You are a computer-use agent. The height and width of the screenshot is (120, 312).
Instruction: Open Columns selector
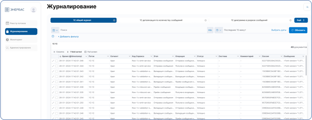[x=59, y=52]
